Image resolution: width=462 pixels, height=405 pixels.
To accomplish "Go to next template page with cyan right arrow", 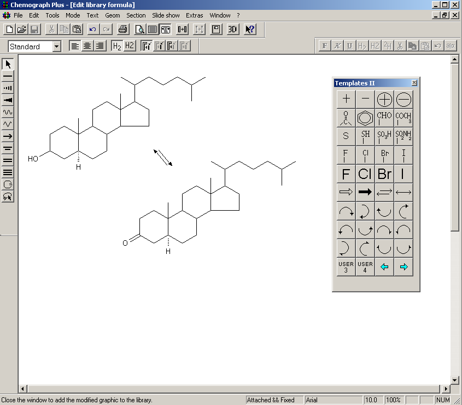I will point(403,267).
